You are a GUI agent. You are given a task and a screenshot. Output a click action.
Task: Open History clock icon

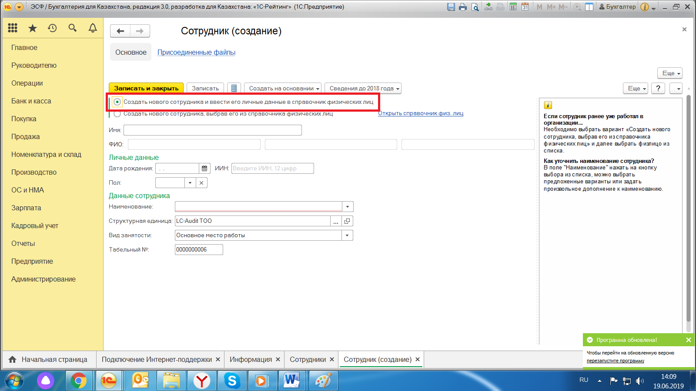coord(53,28)
